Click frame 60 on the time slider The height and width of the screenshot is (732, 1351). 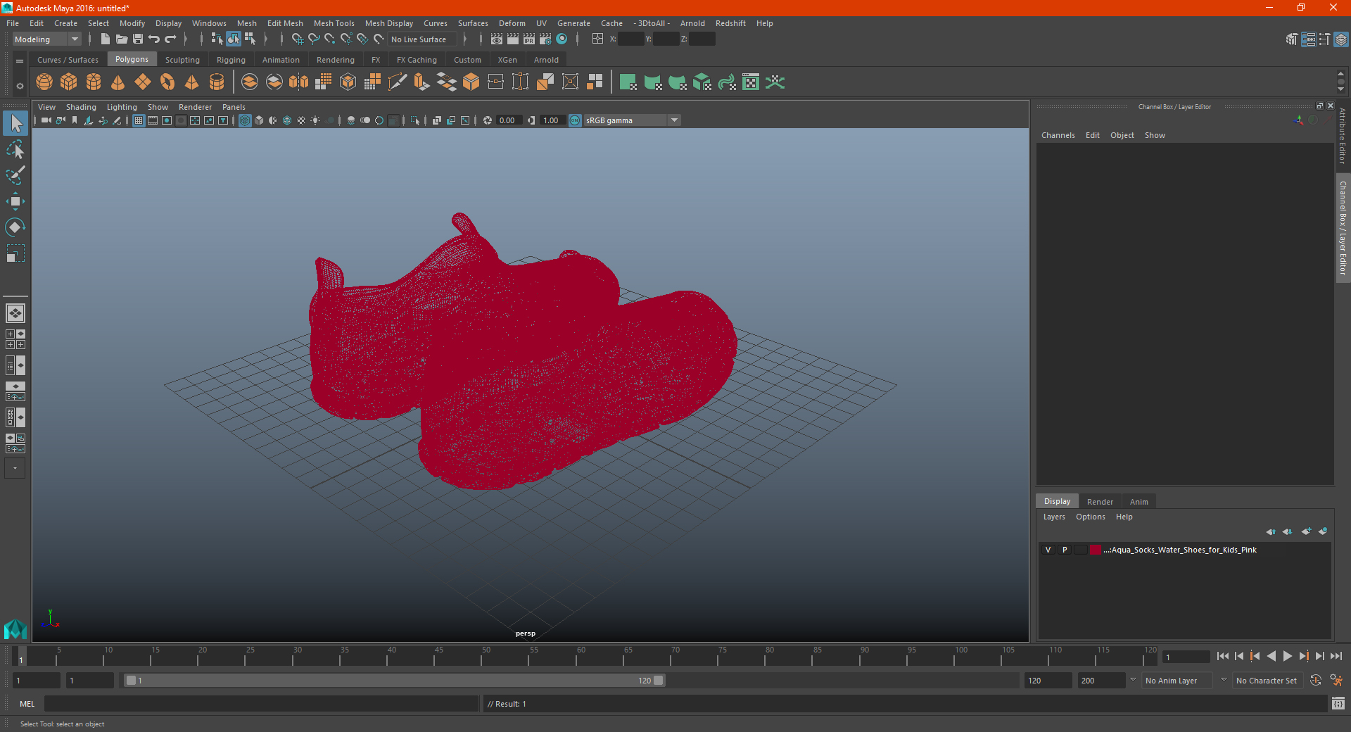[576, 656]
